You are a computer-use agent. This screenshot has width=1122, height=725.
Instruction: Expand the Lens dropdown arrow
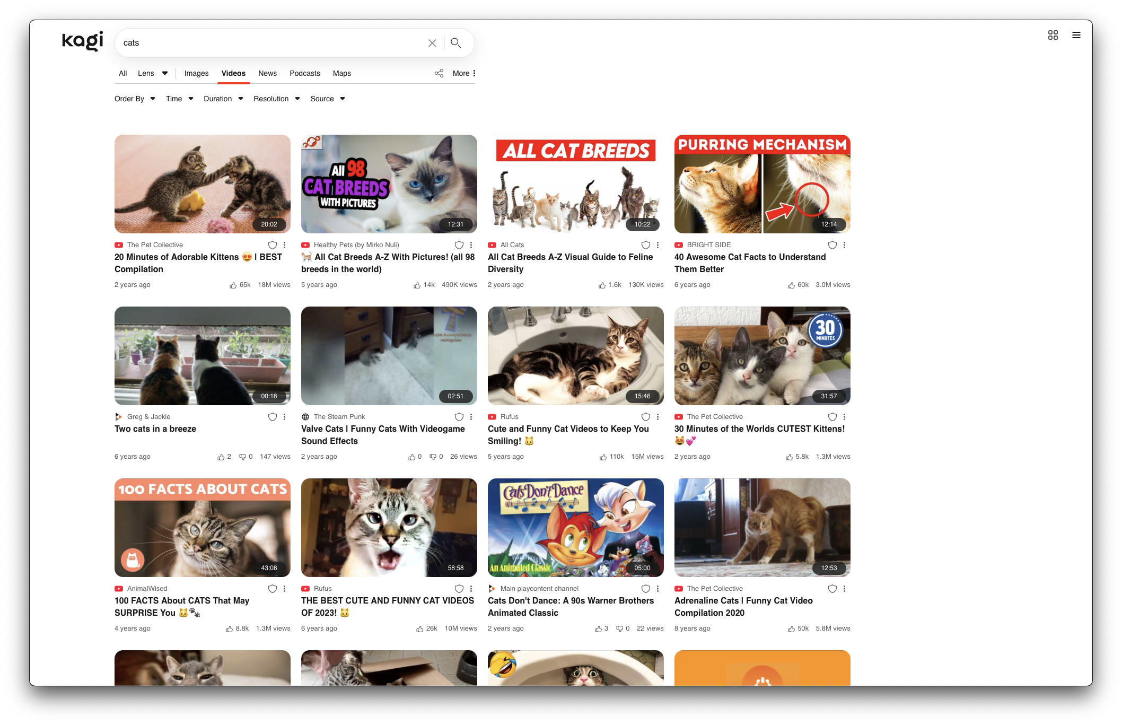pos(165,73)
